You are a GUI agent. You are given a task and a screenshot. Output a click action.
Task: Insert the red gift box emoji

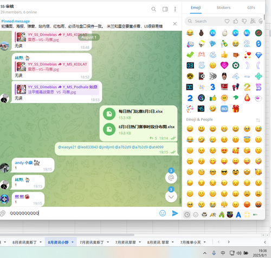[236, 109]
